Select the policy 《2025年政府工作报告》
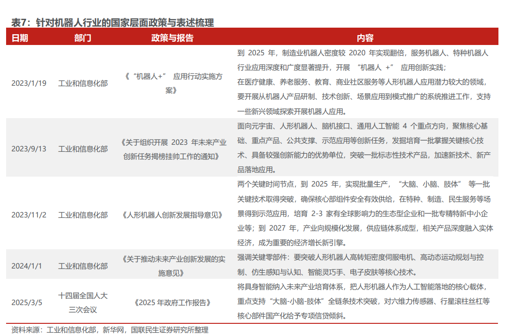Viewport: 505px width, 336px height. 172,303
